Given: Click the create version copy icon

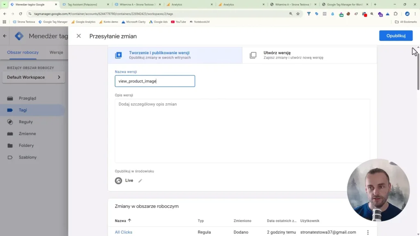Looking at the screenshot, I should tap(253, 55).
